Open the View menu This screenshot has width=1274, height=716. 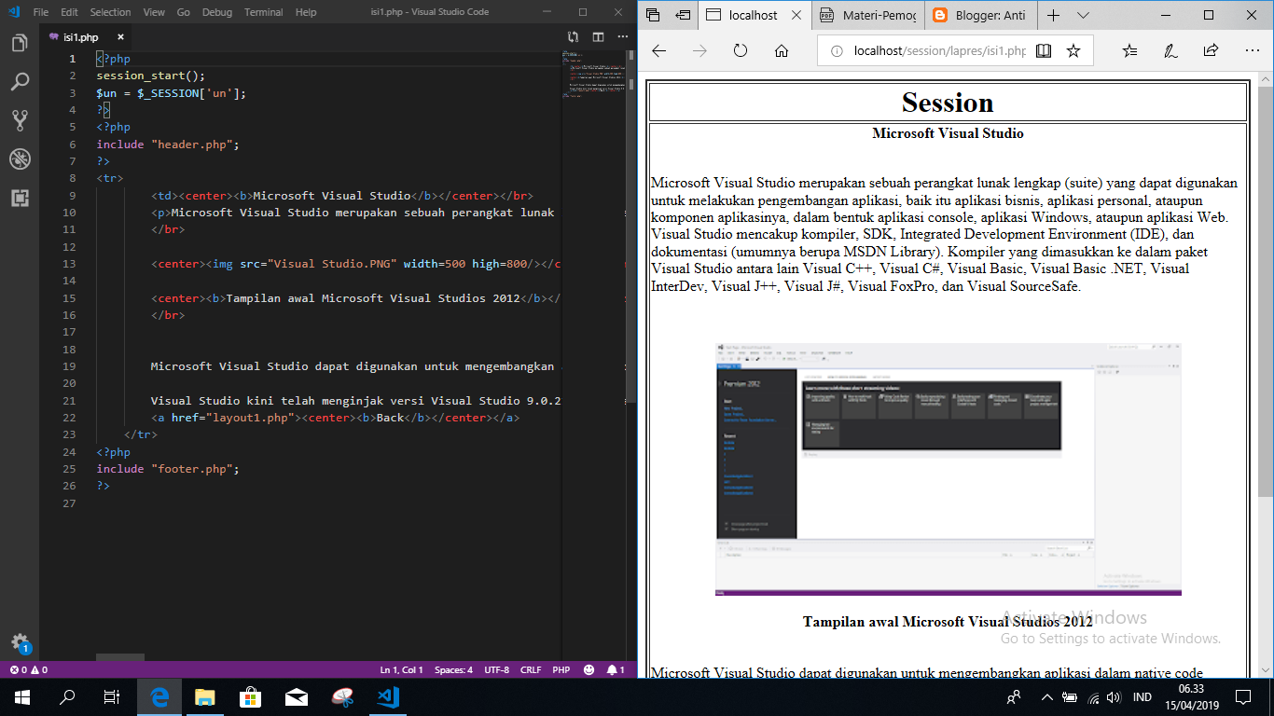pyautogui.click(x=154, y=12)
